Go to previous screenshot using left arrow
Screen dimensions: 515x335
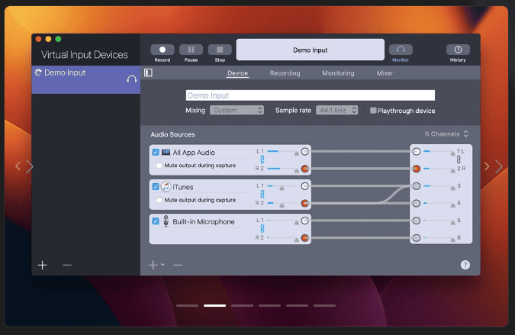point(18,166)
